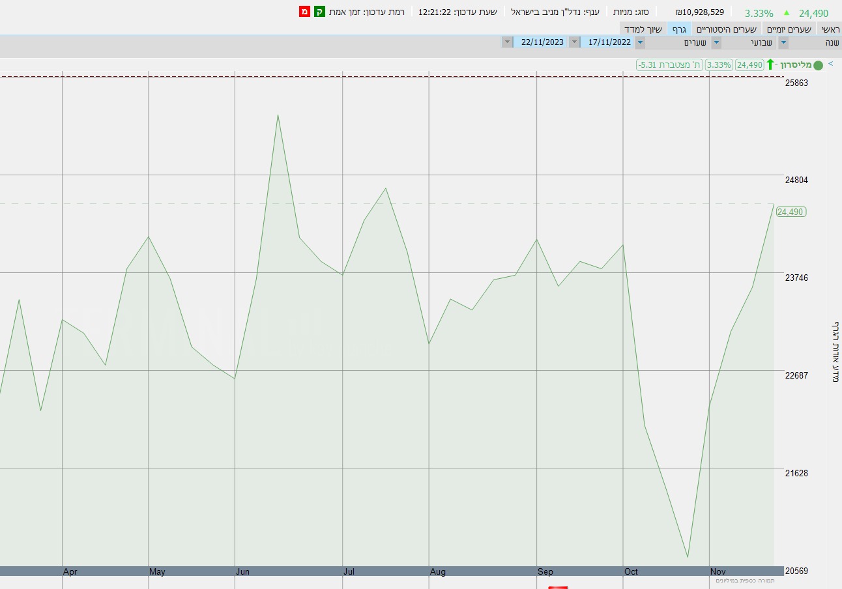Viewport: 842px width, 589px height.
Task: Click the green up triangle beside 3.33%
Action: tap(787, 12)
